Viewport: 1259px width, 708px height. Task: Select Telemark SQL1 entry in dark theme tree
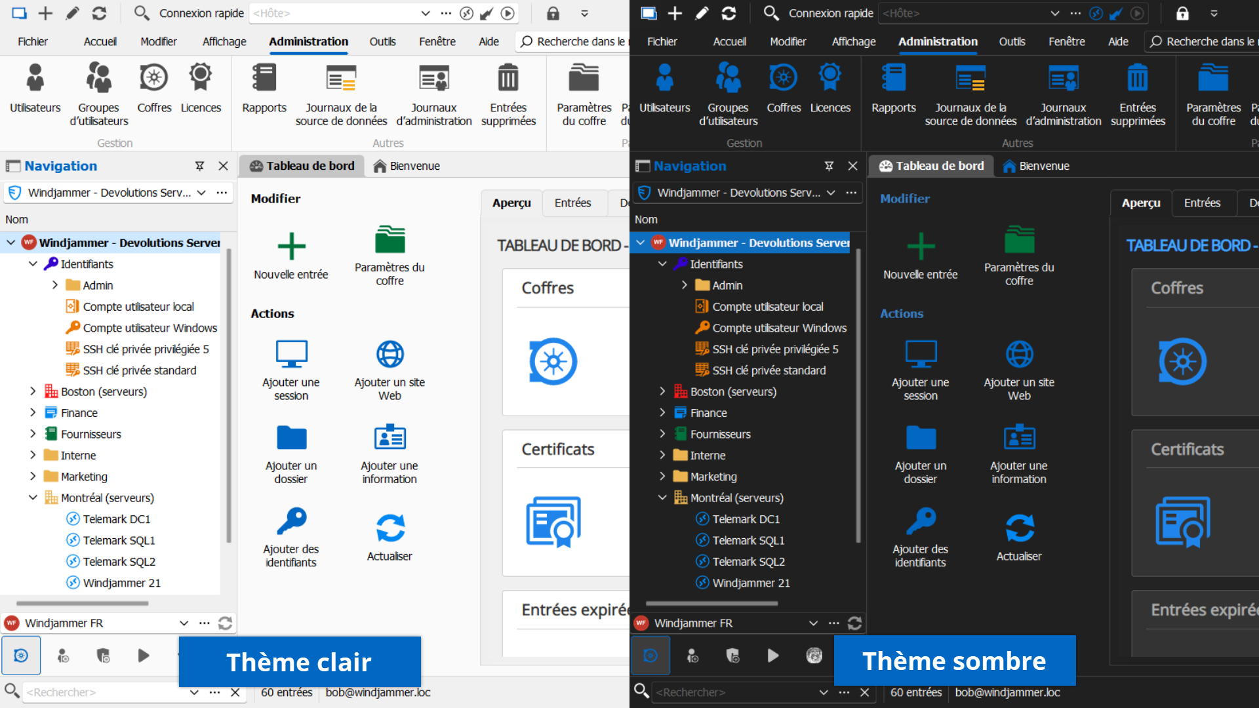click(x=748, y=540)
